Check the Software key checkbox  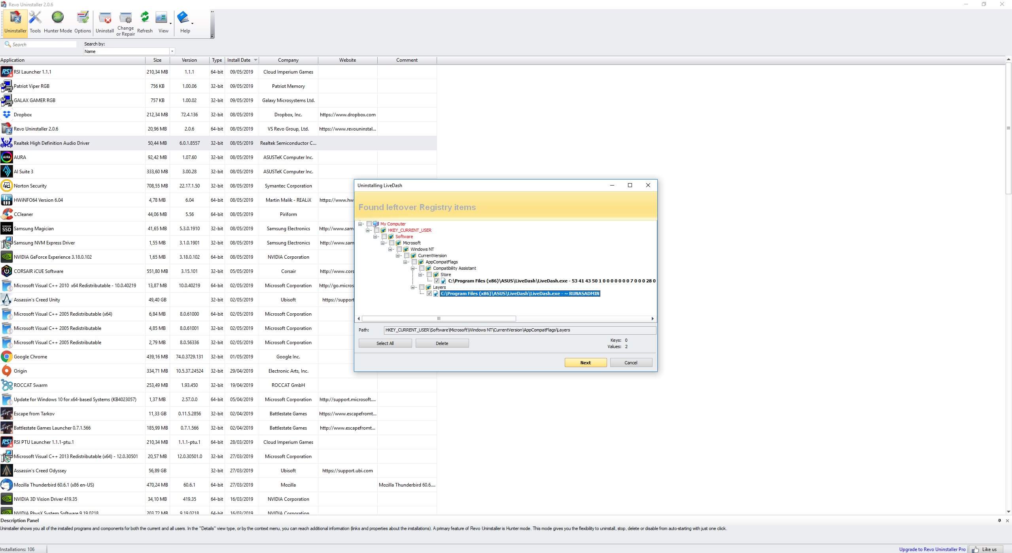(x=384, y=237)
